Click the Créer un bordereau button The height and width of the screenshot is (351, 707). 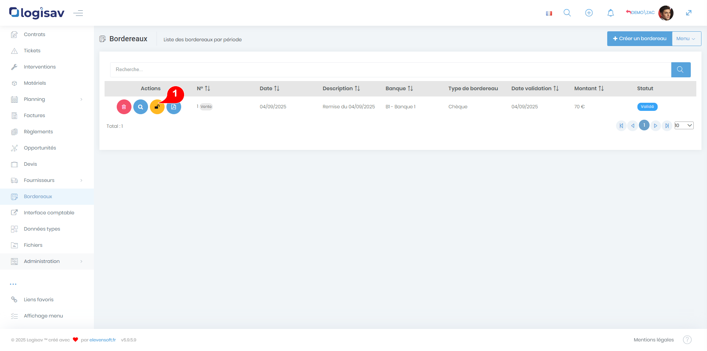(x=640, y=39)
